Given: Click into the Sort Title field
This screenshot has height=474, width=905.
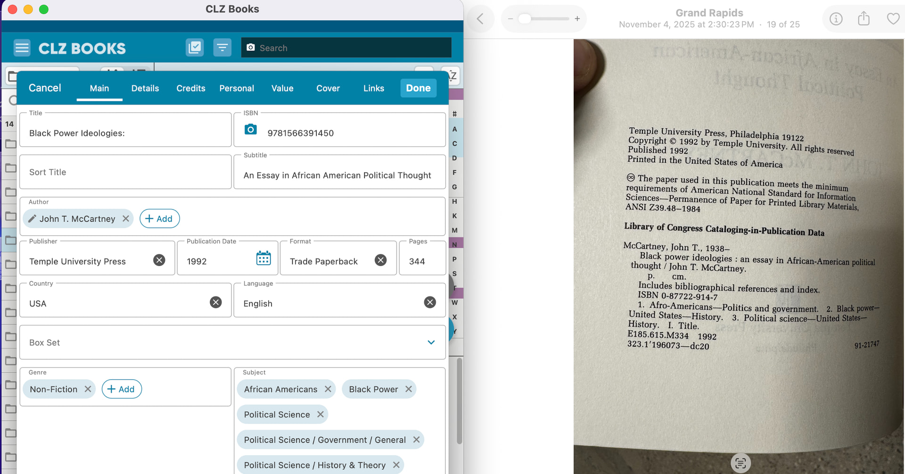Looking at the screenshot, I should tap(125, 172).
